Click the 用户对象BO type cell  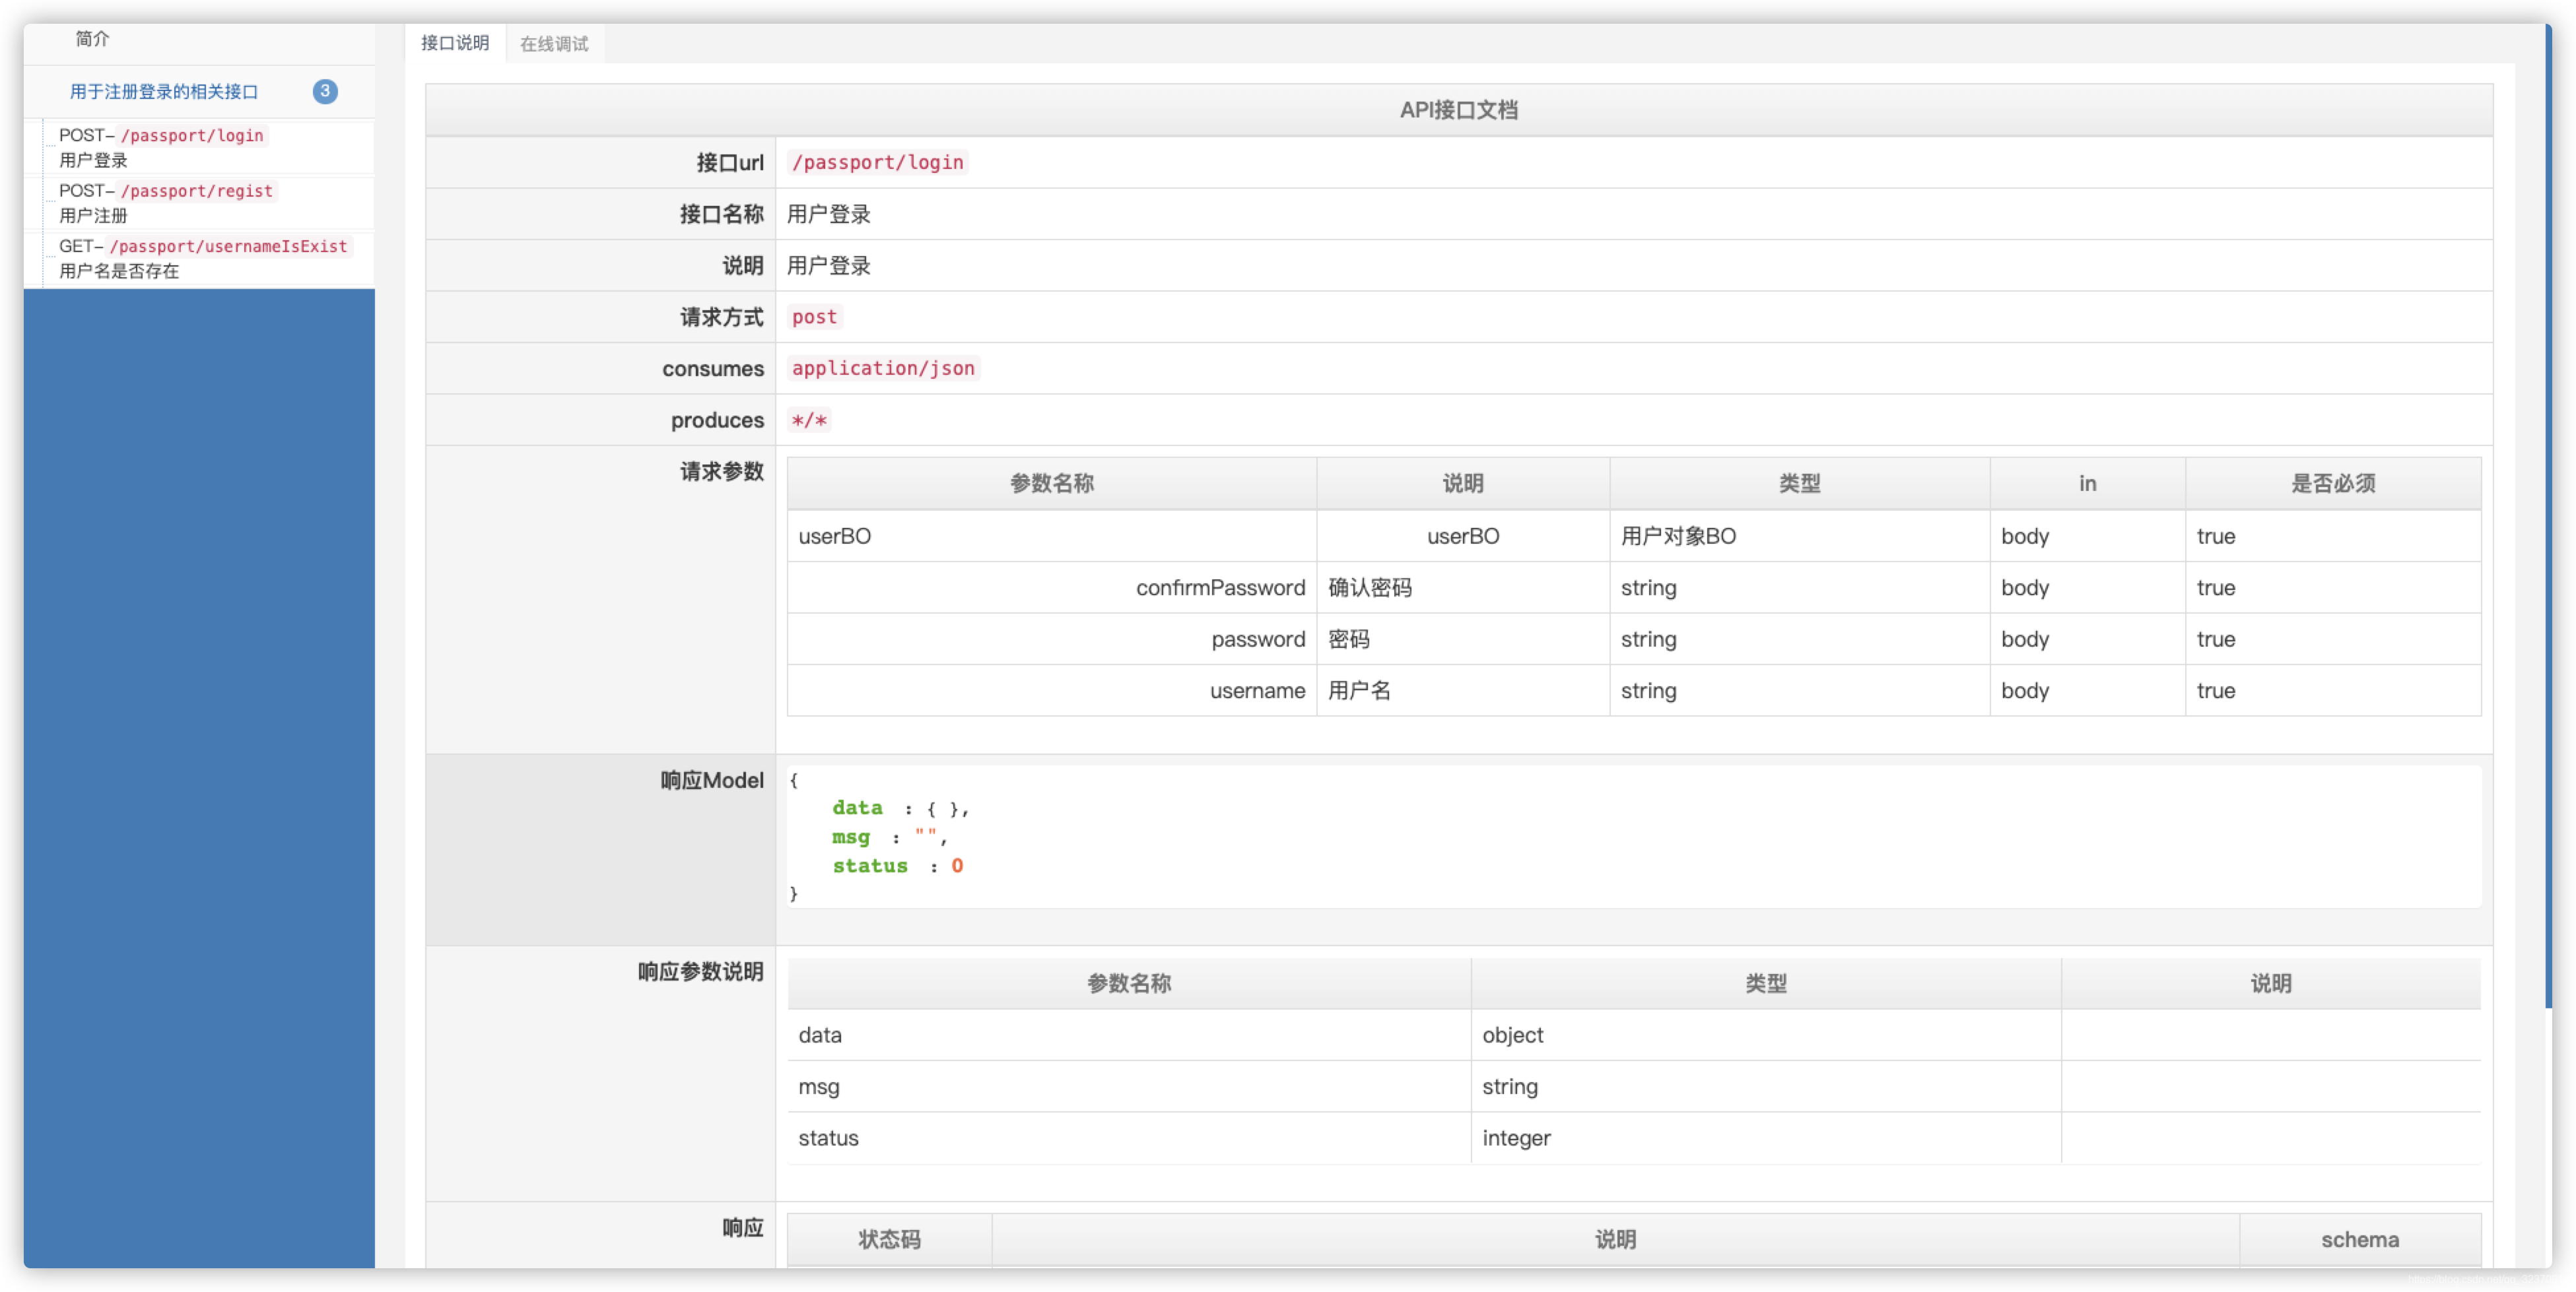click(1799, 536)
